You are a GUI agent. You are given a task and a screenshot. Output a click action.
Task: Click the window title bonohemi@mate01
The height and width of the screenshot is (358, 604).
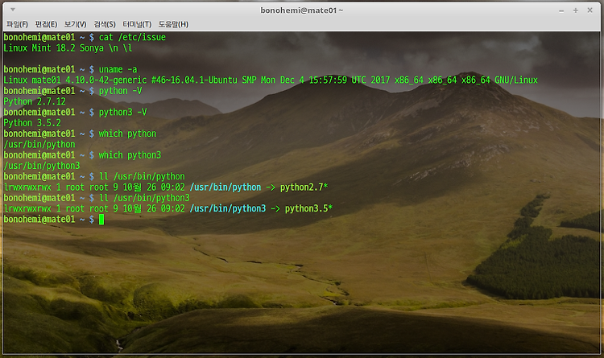pyautogui.click(x=302, y=10)
